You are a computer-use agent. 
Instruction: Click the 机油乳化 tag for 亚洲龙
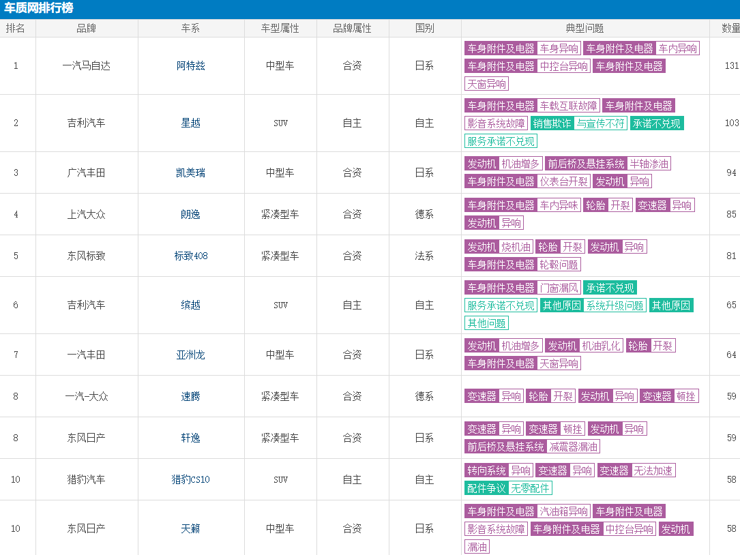602,346
